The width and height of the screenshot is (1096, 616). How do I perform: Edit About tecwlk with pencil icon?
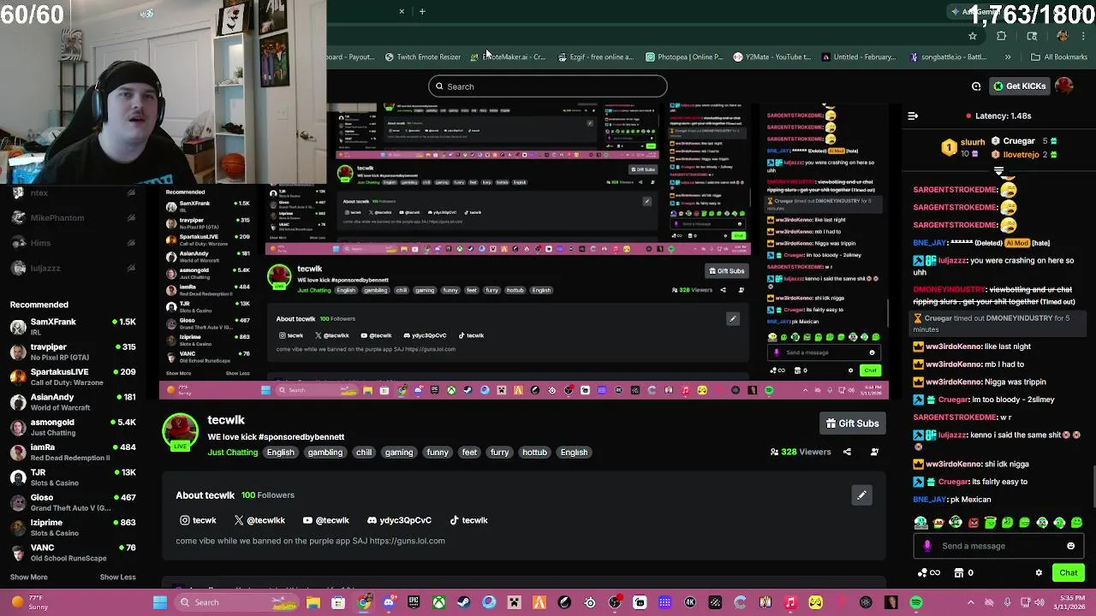pyautogui.click(x=861, y=495)
